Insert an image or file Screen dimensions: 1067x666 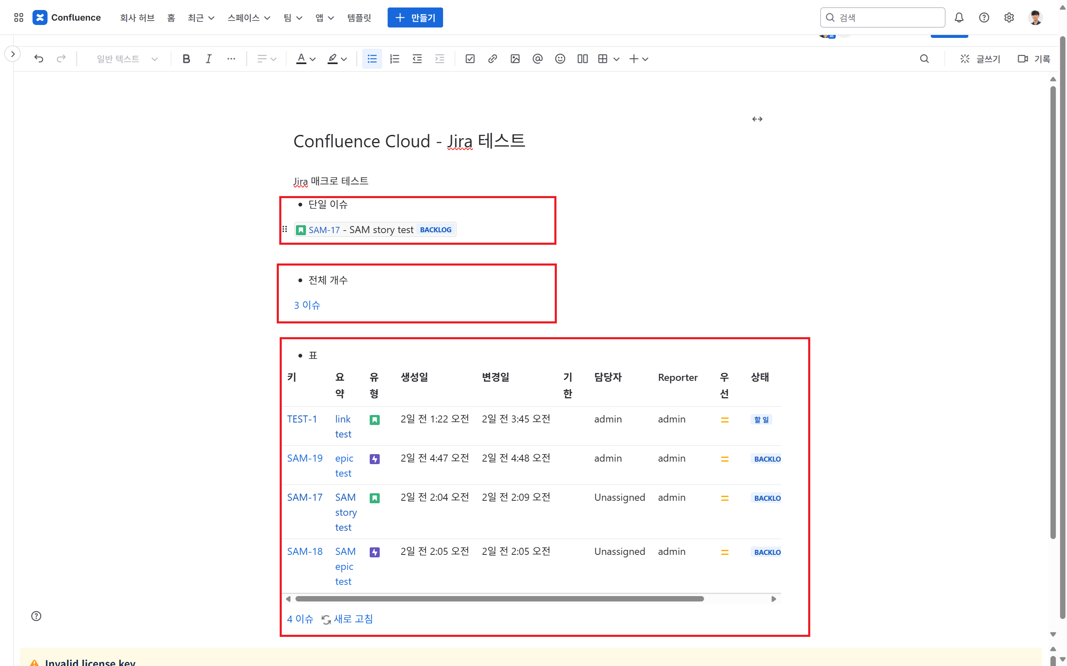pyautogui.click(x=515, y=59)
